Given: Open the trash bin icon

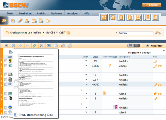Looking at the screenshot, I should click(x=130, y=17).
